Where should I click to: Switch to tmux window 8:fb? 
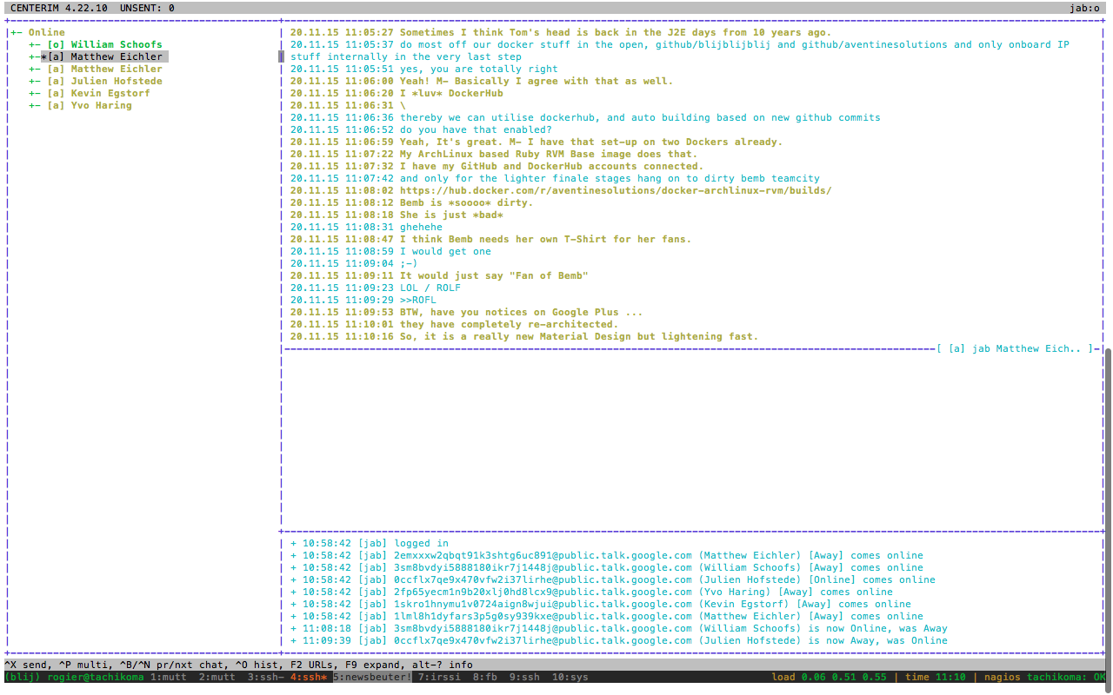[485, 677]
